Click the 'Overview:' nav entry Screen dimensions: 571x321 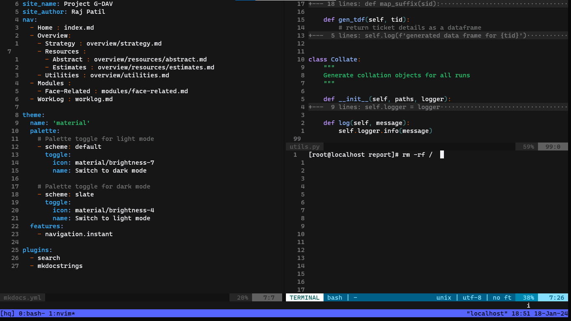(51, 36)
